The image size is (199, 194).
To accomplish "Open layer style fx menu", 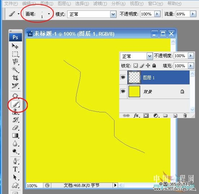I will click(137, 115).
